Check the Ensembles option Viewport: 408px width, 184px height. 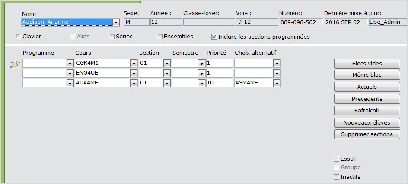159,37
